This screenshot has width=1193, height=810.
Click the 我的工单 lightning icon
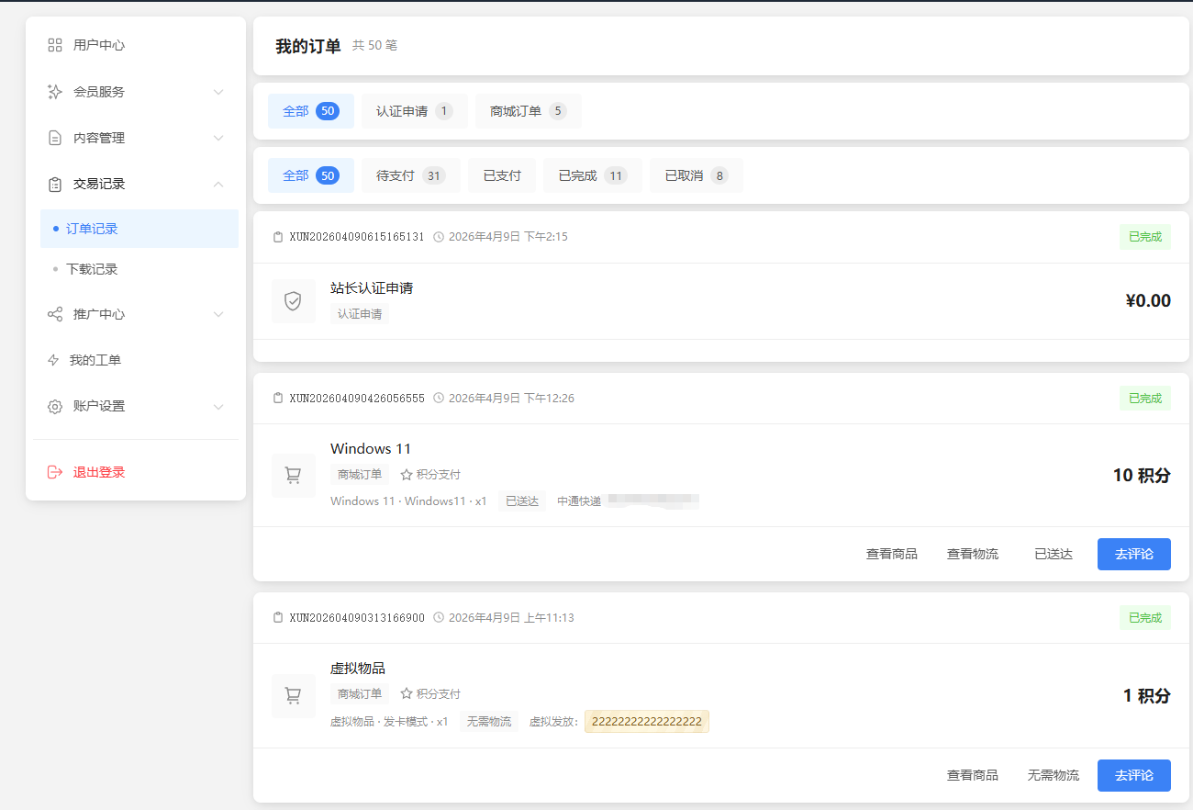[53, 360]
